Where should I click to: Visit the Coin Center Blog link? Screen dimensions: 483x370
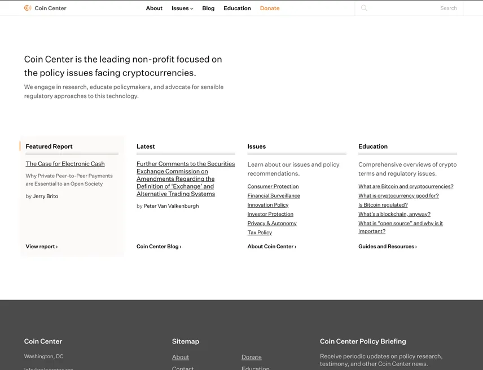pyautogui.click(x=159, y=246)
